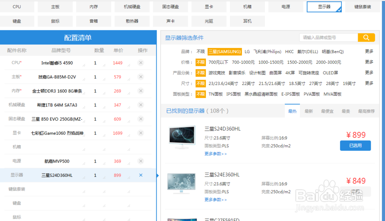Select the 声卡 category tab
The height and width of the screenshot is (221, 385).
171,21
